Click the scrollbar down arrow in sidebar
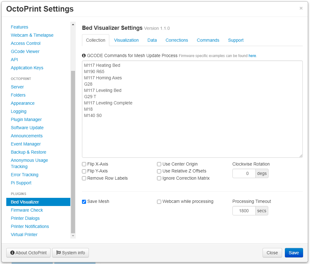 coord(73,235)
